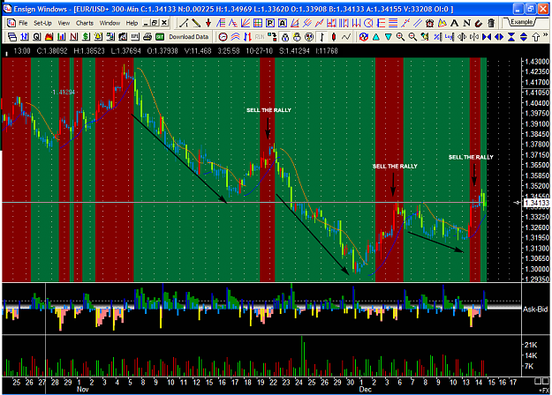Viewport: 552px width, 395px height.
Task: Click the boxed P tool icon
Action: (x=270, y=24)
